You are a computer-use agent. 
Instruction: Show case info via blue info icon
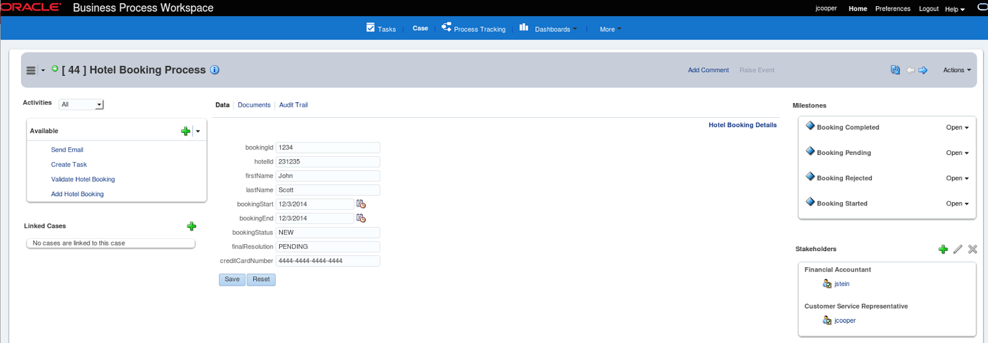coord(215,70)
